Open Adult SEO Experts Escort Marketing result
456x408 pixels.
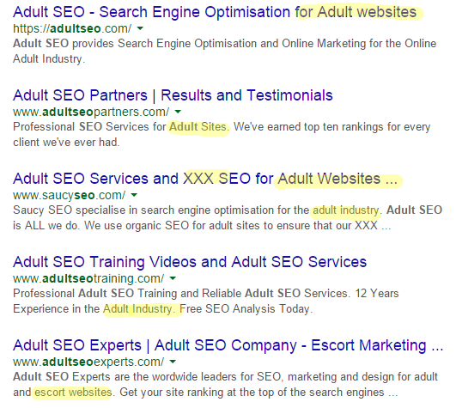tap(228, 345)
